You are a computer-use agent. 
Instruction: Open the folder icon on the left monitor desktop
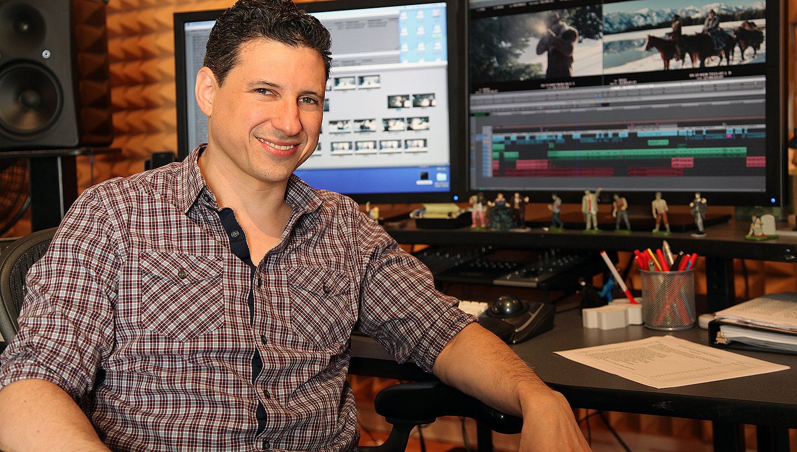point(441,177)
